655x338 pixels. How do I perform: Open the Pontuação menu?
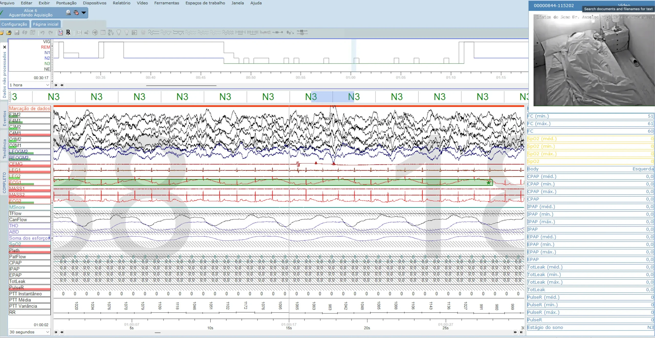click(66, 3)
